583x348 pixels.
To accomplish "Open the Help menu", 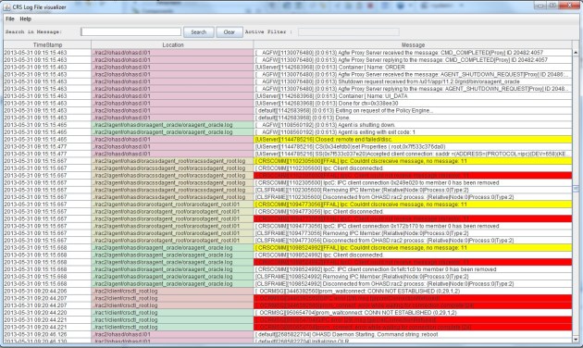I will 26,19.
